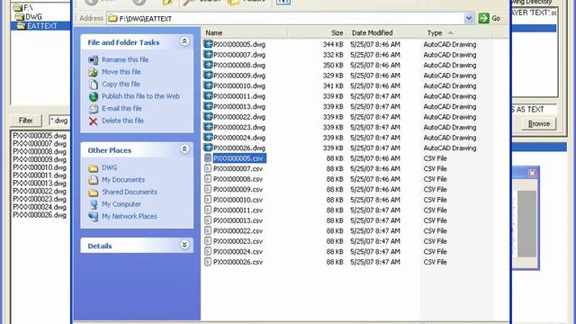Select PXXX000008.csv in the explorer list
This screenshot has height=324, width=576.
(238, 179)
